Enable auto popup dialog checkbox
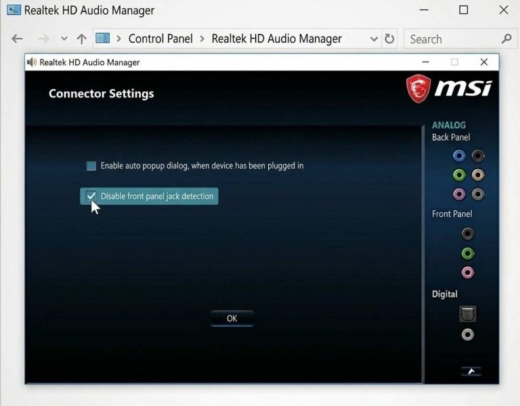The height and width of the screenshot is (406, 520). (x=91, y=165)
